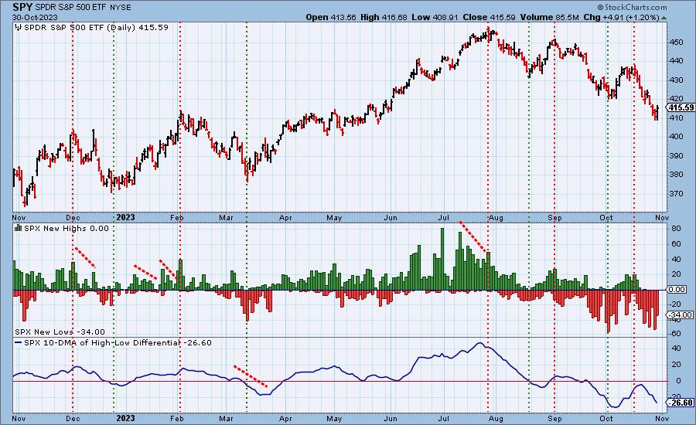Click the 0.00 value tag on highs-lows axis
Viewport: 696px width, 425px height.
677,289
